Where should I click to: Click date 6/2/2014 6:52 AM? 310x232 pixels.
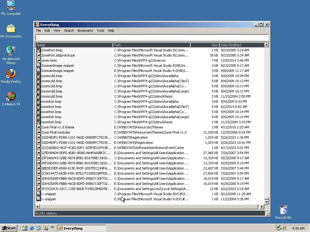click(234, 107)
